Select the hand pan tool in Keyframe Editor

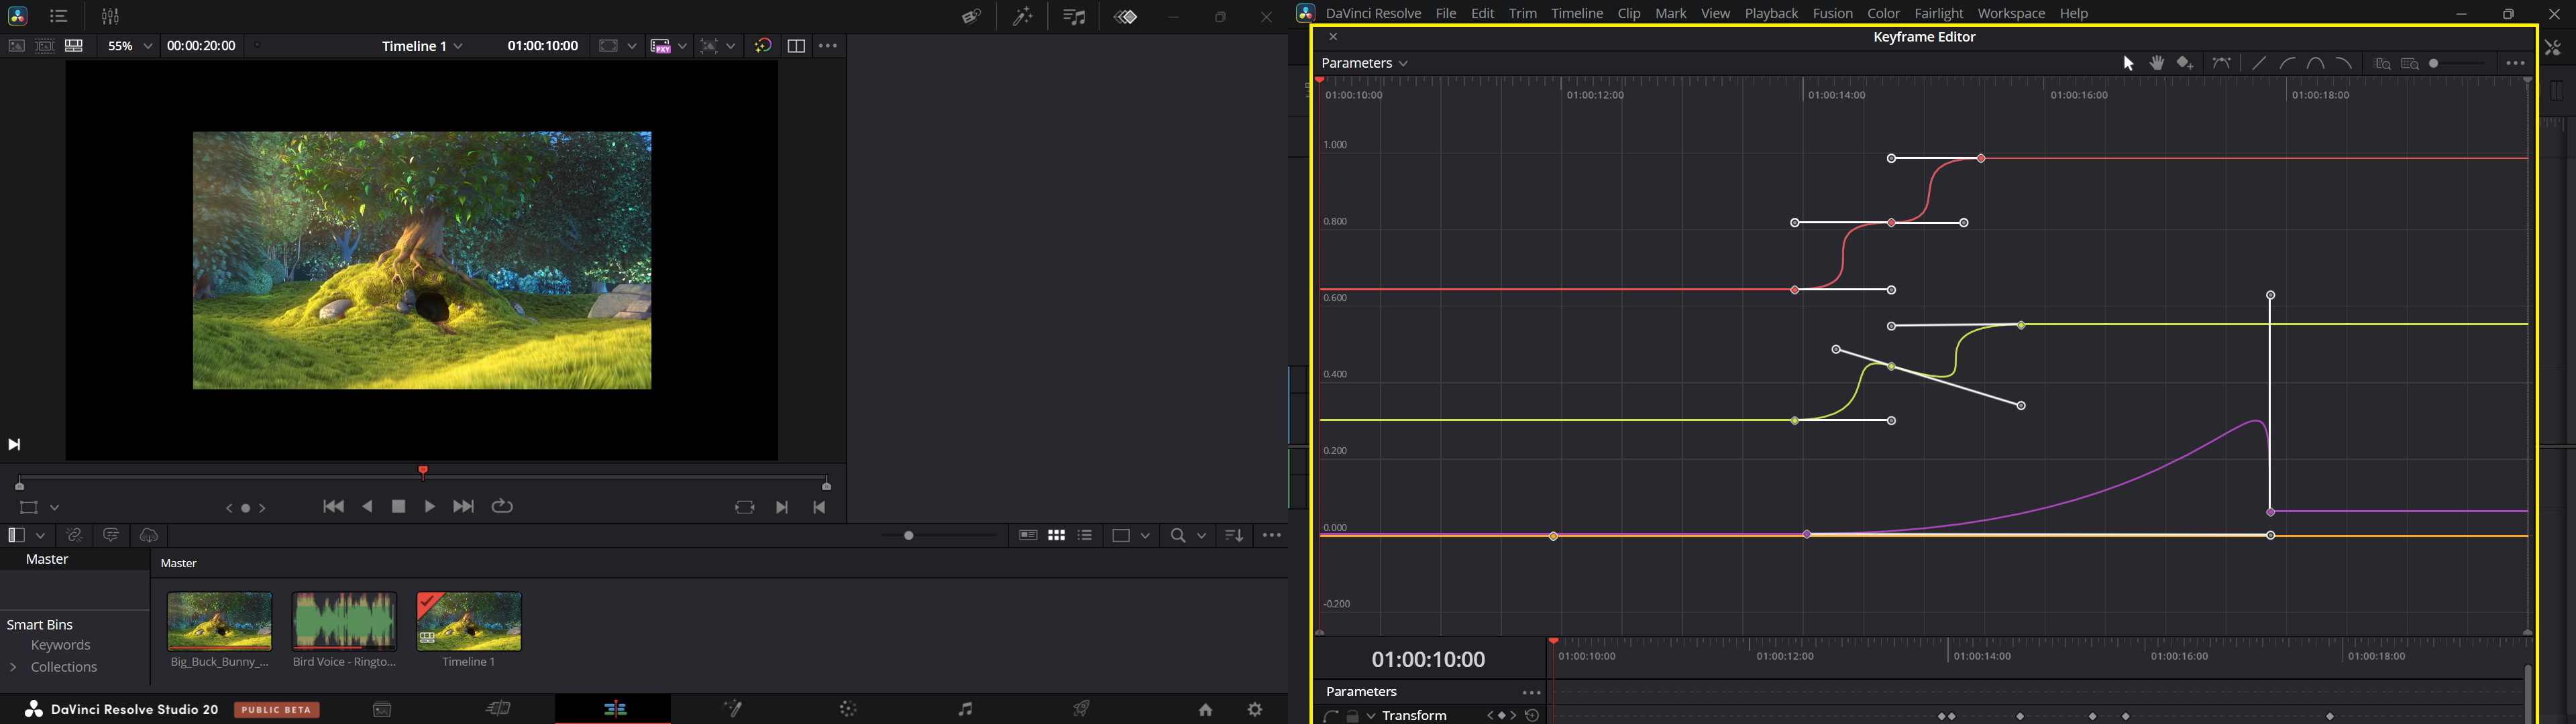pos(2157,63)
